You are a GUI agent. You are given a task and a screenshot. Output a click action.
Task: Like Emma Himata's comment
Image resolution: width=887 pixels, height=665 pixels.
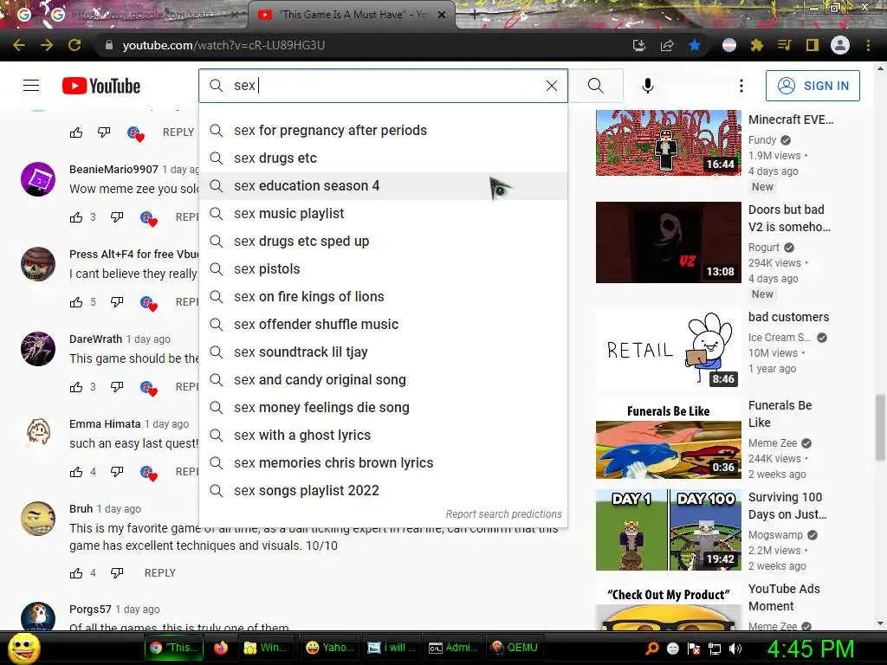[x=76, y=472]
